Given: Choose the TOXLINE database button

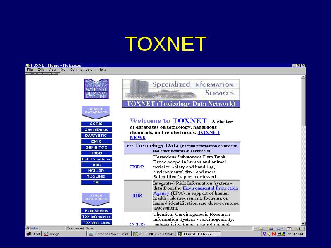Looking at the screenshot, I should tap(96, 176).
